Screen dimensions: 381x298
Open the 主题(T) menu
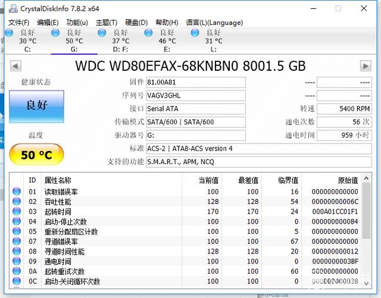point(107,23)
